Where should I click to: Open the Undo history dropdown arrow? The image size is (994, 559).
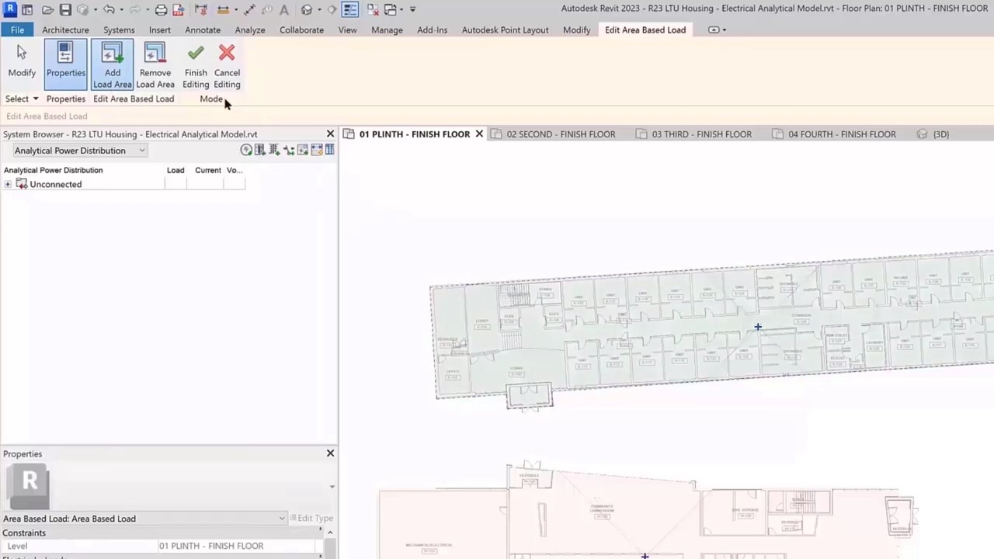tap(121, 9)
